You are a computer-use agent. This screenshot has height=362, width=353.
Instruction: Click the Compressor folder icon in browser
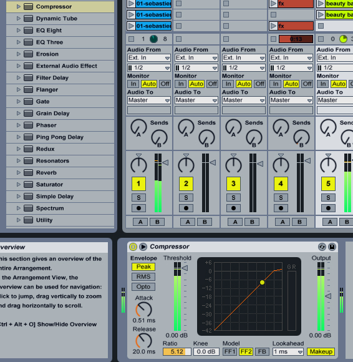pos(29,7)
